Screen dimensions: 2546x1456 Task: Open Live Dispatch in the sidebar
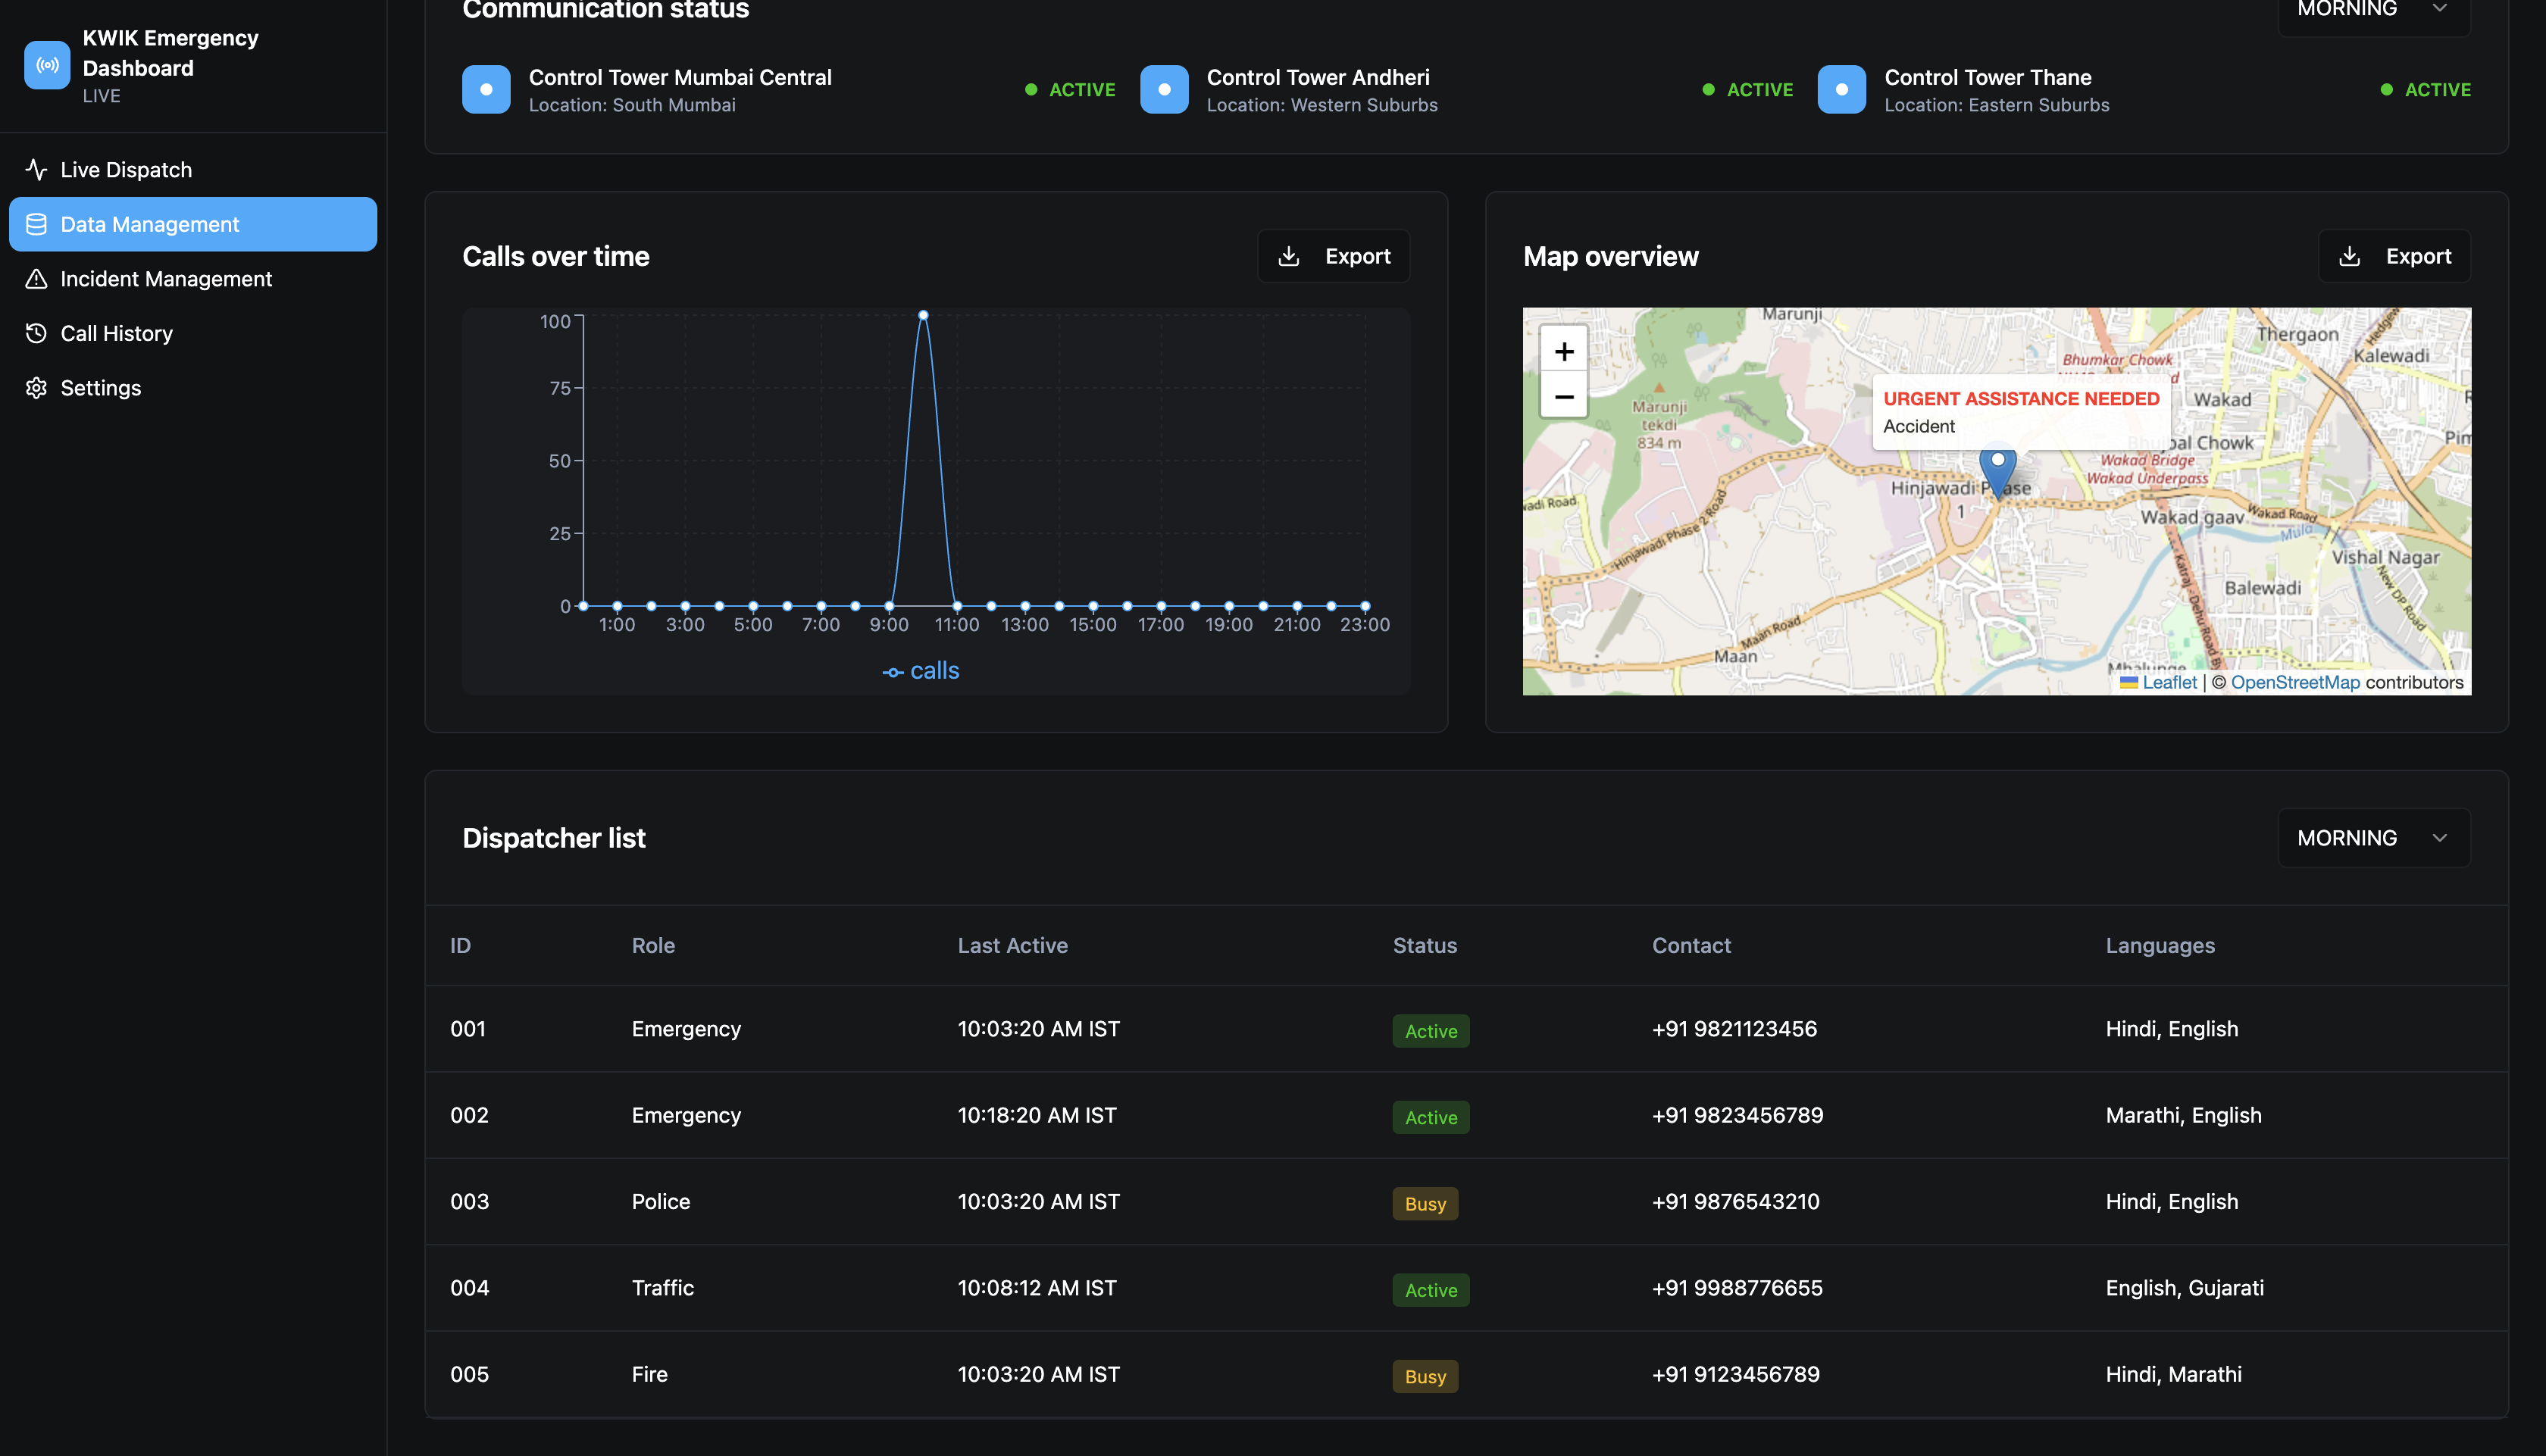click(x=126, y=170)
